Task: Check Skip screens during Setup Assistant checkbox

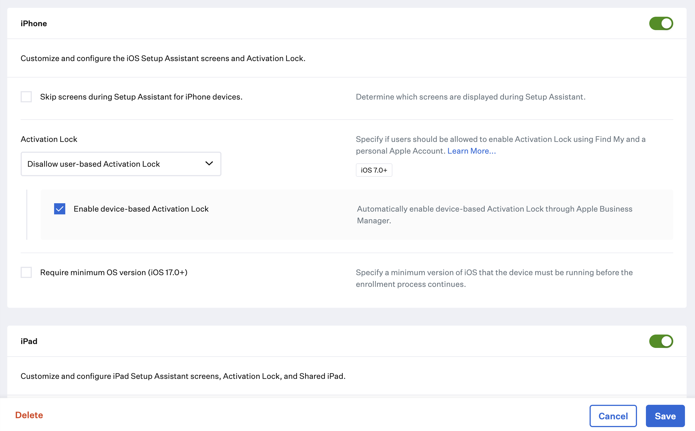Action: [x=26, y=97]
